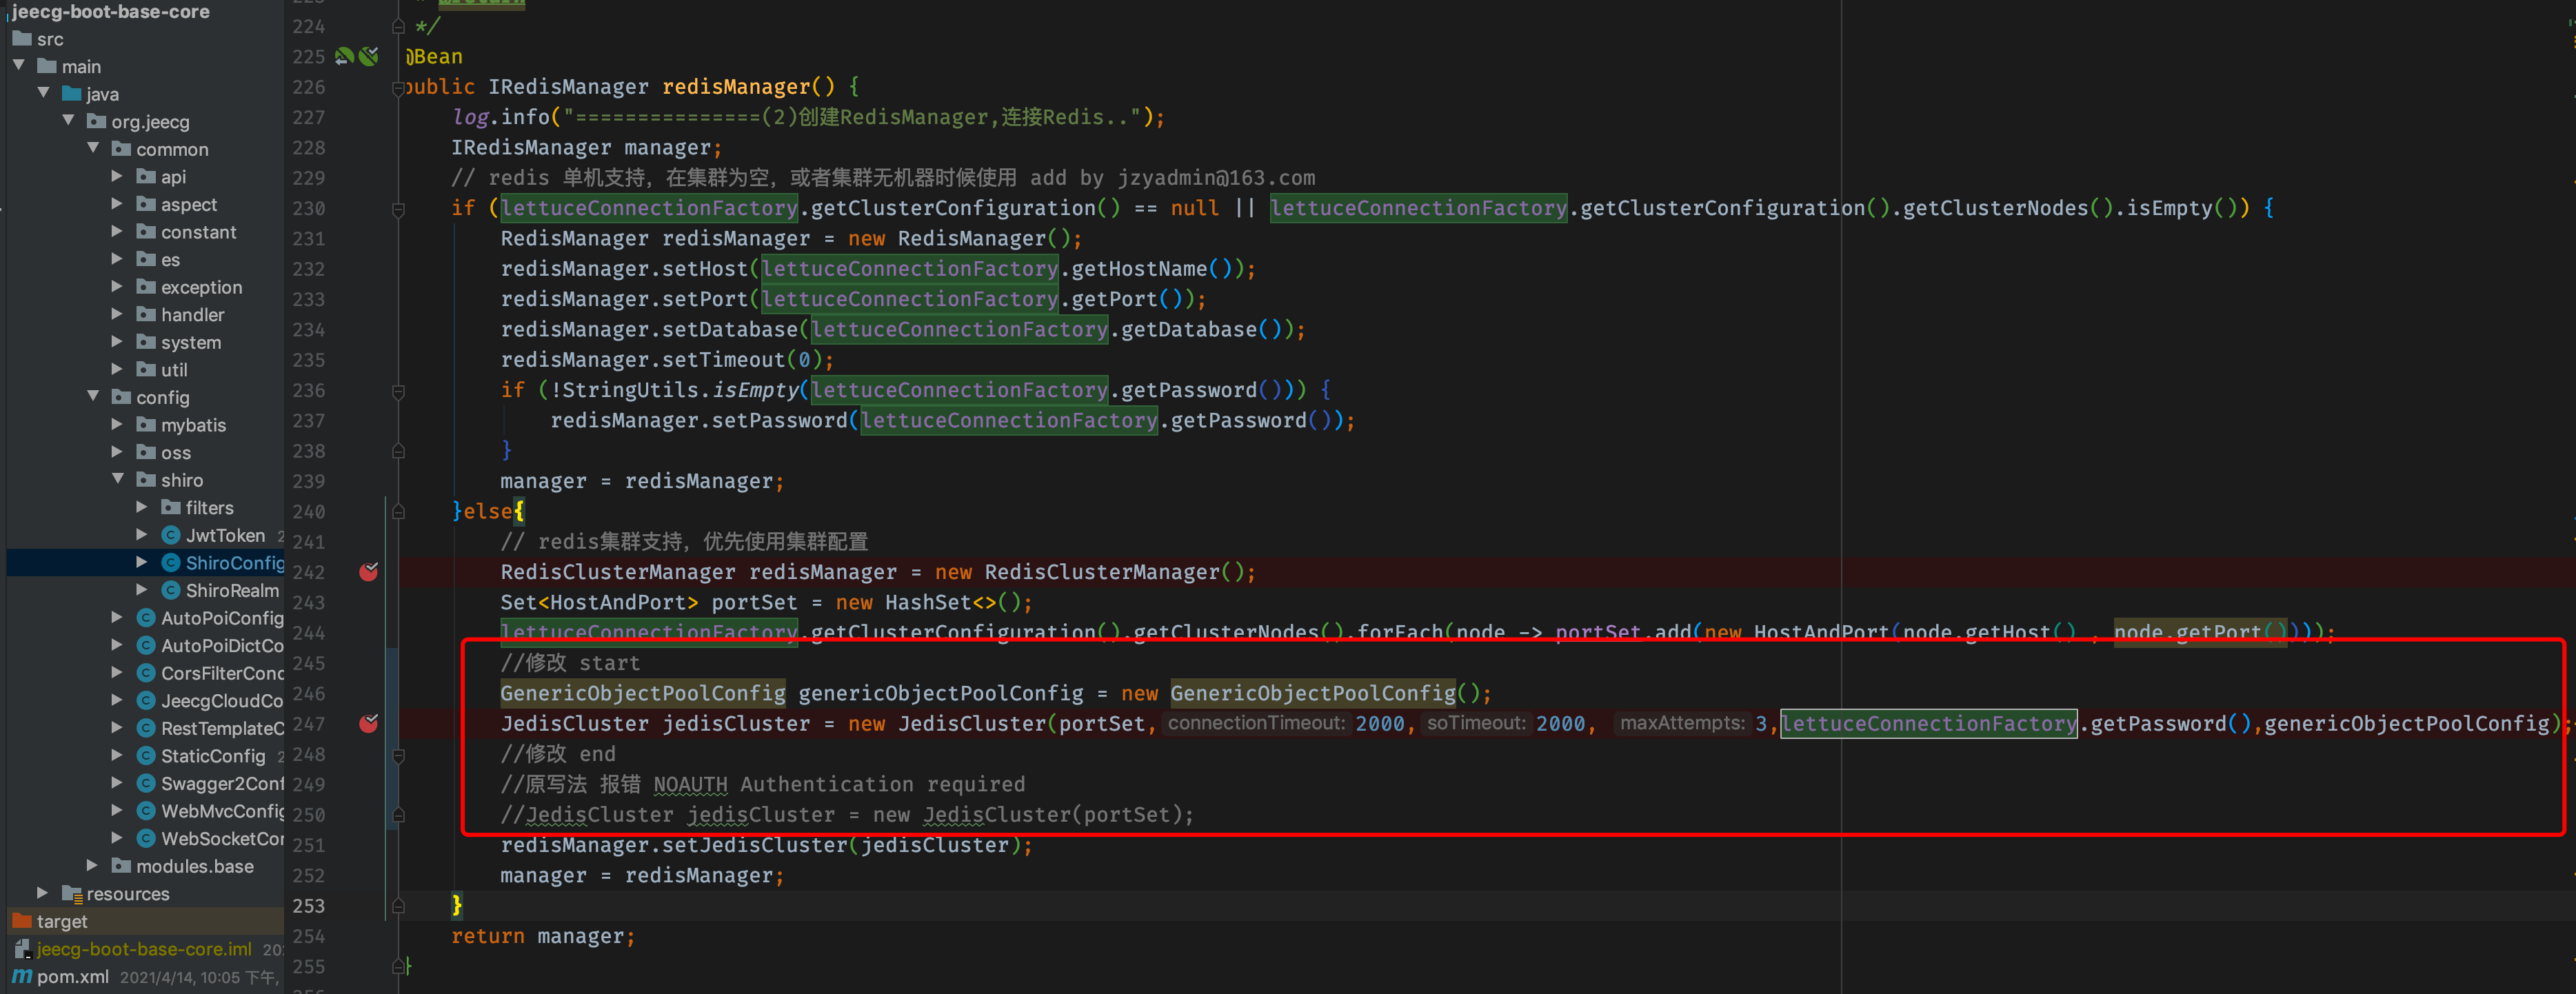
Task: Click the src folder icon
Action: pos(22,38)
